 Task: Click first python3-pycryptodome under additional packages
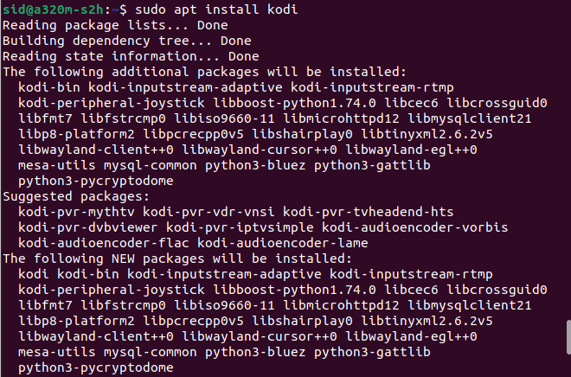[x=96, y=181]
